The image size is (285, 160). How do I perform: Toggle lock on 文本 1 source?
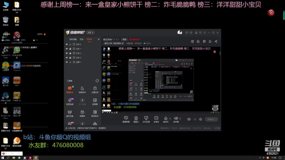pyautogui.click(x=70, y=49)
